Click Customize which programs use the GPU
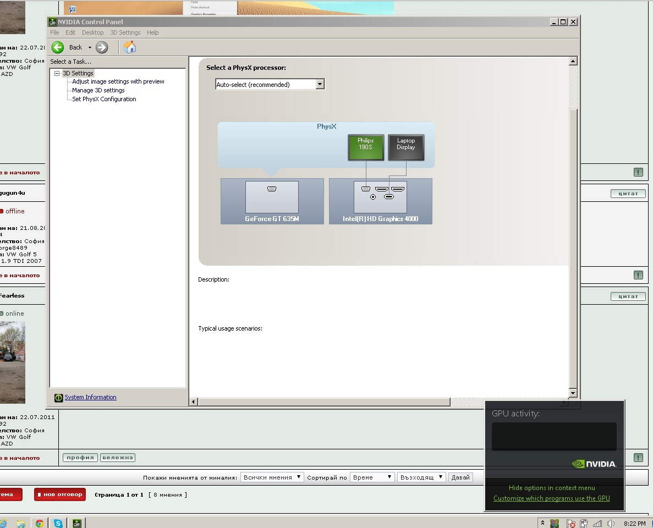This screenshot has width=653, height=528. (x=551, y=498)
